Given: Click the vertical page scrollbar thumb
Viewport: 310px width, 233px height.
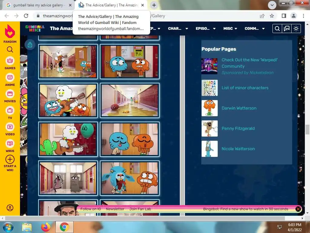Looking at the screenshot, I should (x=307, y=130).
